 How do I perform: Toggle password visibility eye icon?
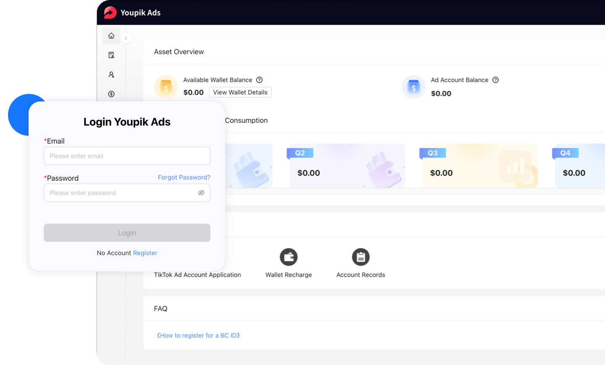pyautogui.click(x=201, y=193)
